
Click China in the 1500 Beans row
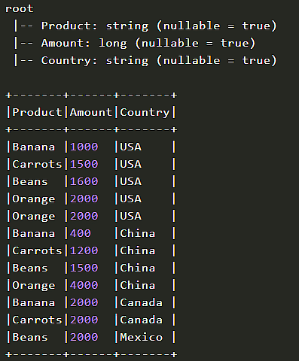(138, 268)
